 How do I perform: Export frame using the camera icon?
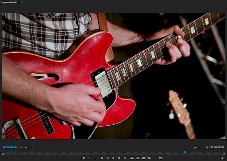(143, 158)
